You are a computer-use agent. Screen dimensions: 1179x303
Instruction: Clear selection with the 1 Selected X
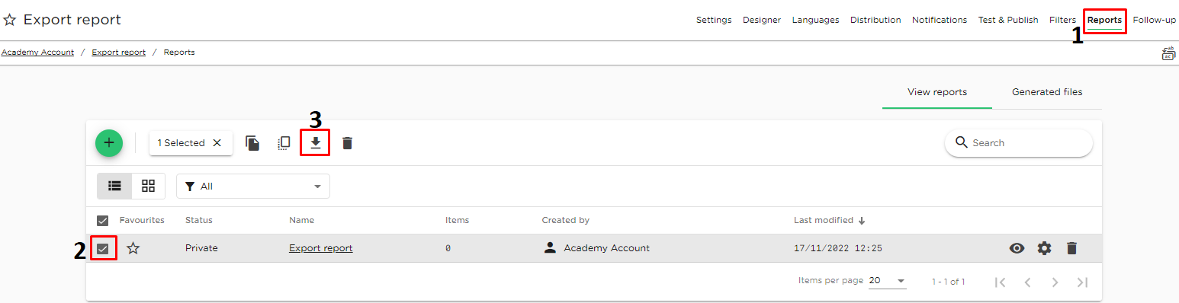coord(217,143)
